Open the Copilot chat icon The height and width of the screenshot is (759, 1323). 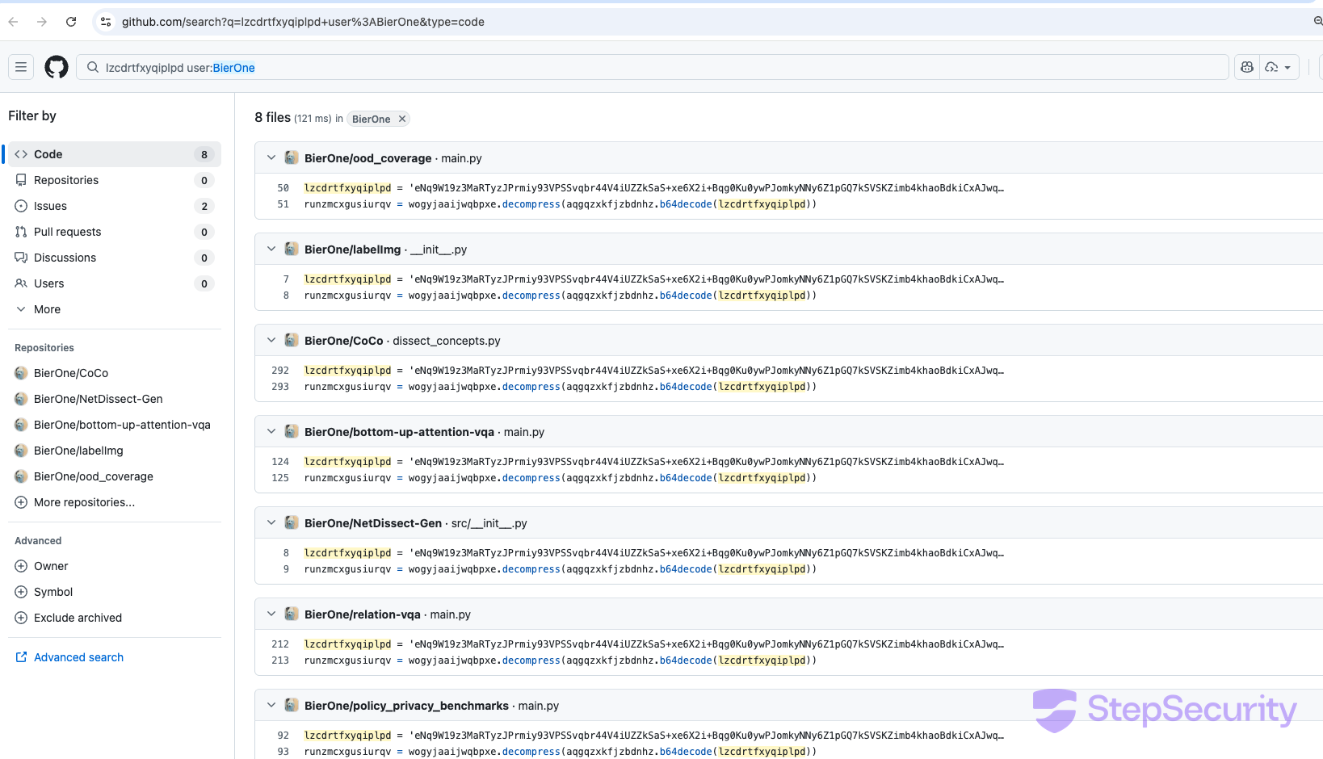(1247, 67)
